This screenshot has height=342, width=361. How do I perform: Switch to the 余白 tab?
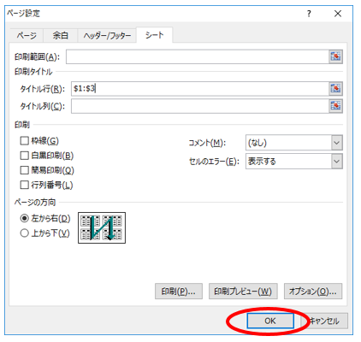60,36
